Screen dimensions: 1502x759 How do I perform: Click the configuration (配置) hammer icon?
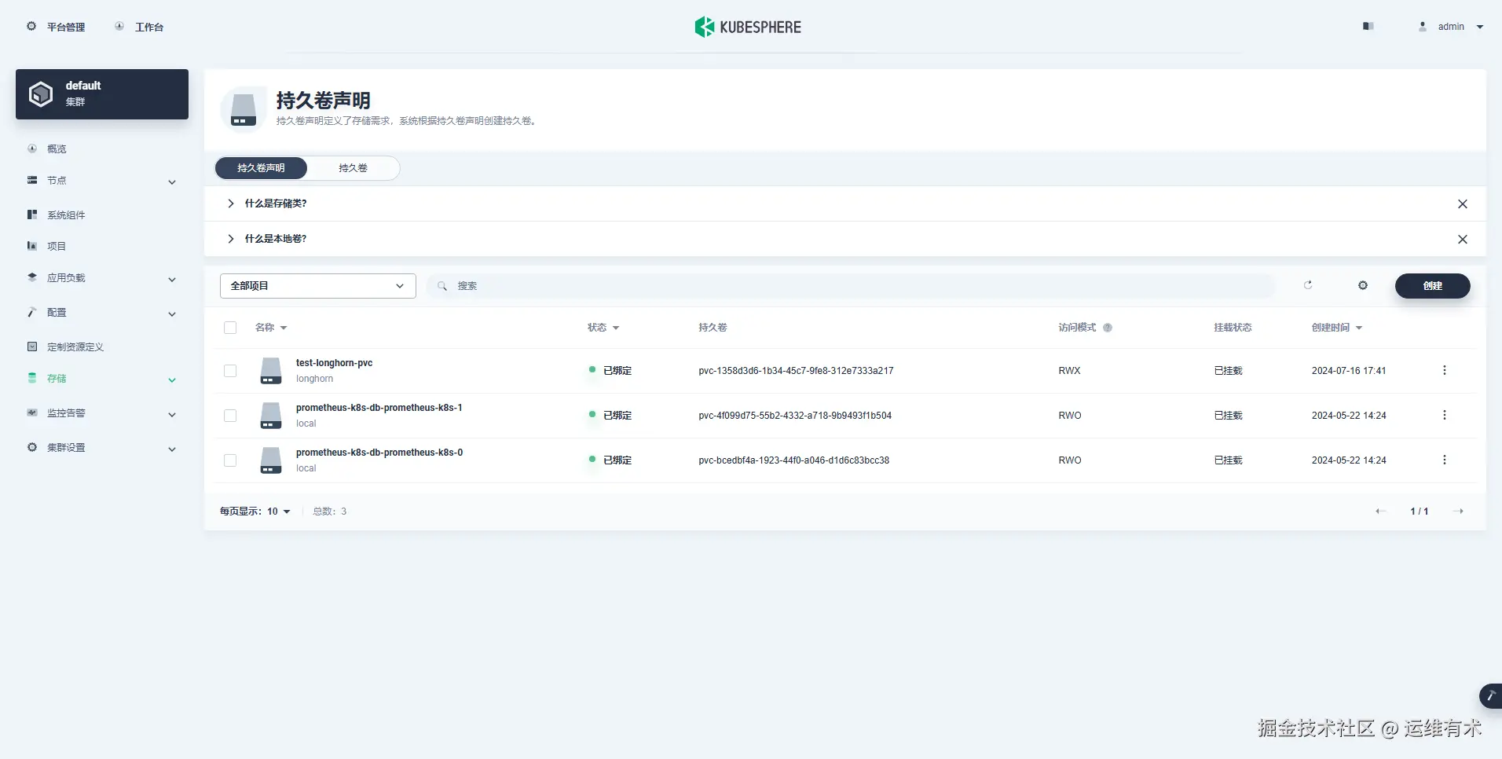[32, 312]
